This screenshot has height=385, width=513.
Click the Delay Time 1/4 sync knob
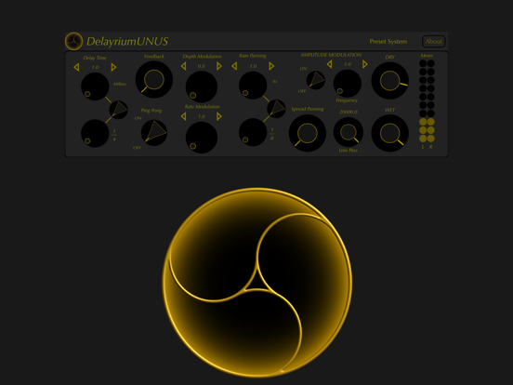[95, 133]
